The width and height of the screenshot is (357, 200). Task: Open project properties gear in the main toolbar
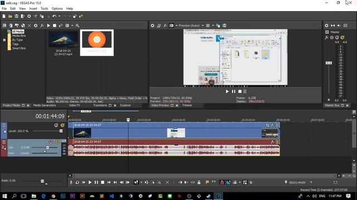(29, 16)
